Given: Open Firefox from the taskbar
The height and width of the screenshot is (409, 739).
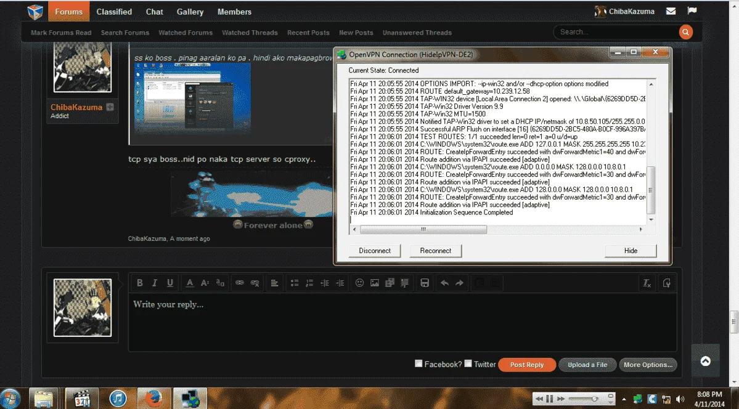Looking at the screenshot, I should pos(153,399).
